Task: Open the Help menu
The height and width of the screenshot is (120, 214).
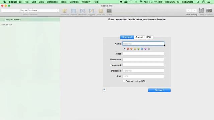Action: click(96, 2)
